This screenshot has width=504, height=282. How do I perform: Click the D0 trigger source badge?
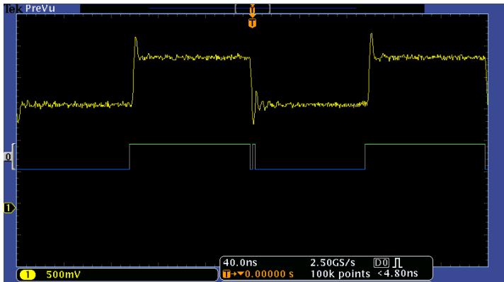(x=382, y=263)
